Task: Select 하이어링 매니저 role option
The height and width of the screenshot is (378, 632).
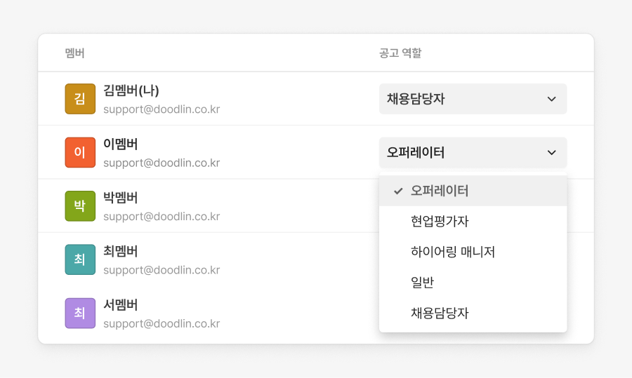Action: pos(453,252)
